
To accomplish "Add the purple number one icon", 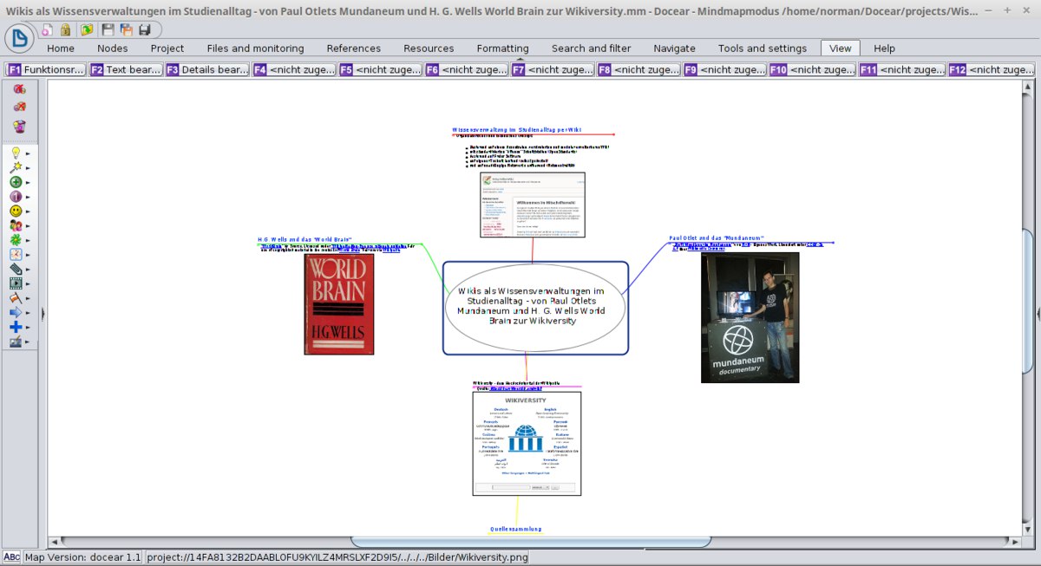I will tap(16, 197).
